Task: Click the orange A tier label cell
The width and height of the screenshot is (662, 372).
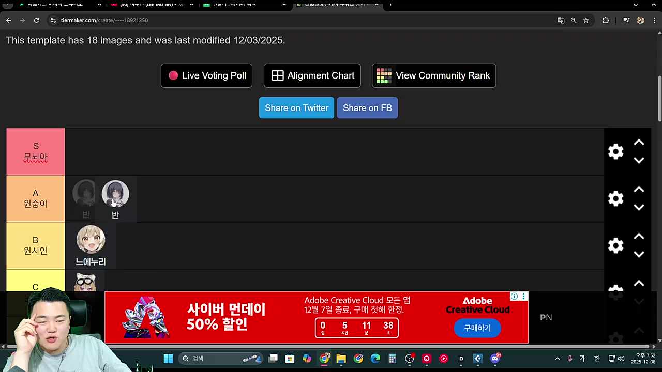Action: click(x=36, y=198)
